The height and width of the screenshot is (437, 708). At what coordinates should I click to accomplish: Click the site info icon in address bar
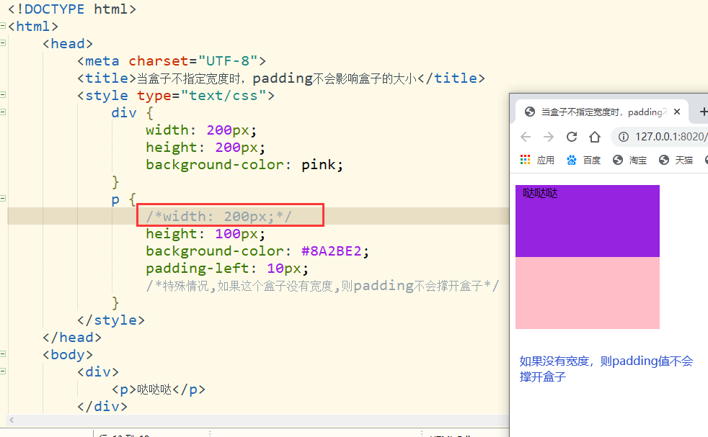[623, 137]
